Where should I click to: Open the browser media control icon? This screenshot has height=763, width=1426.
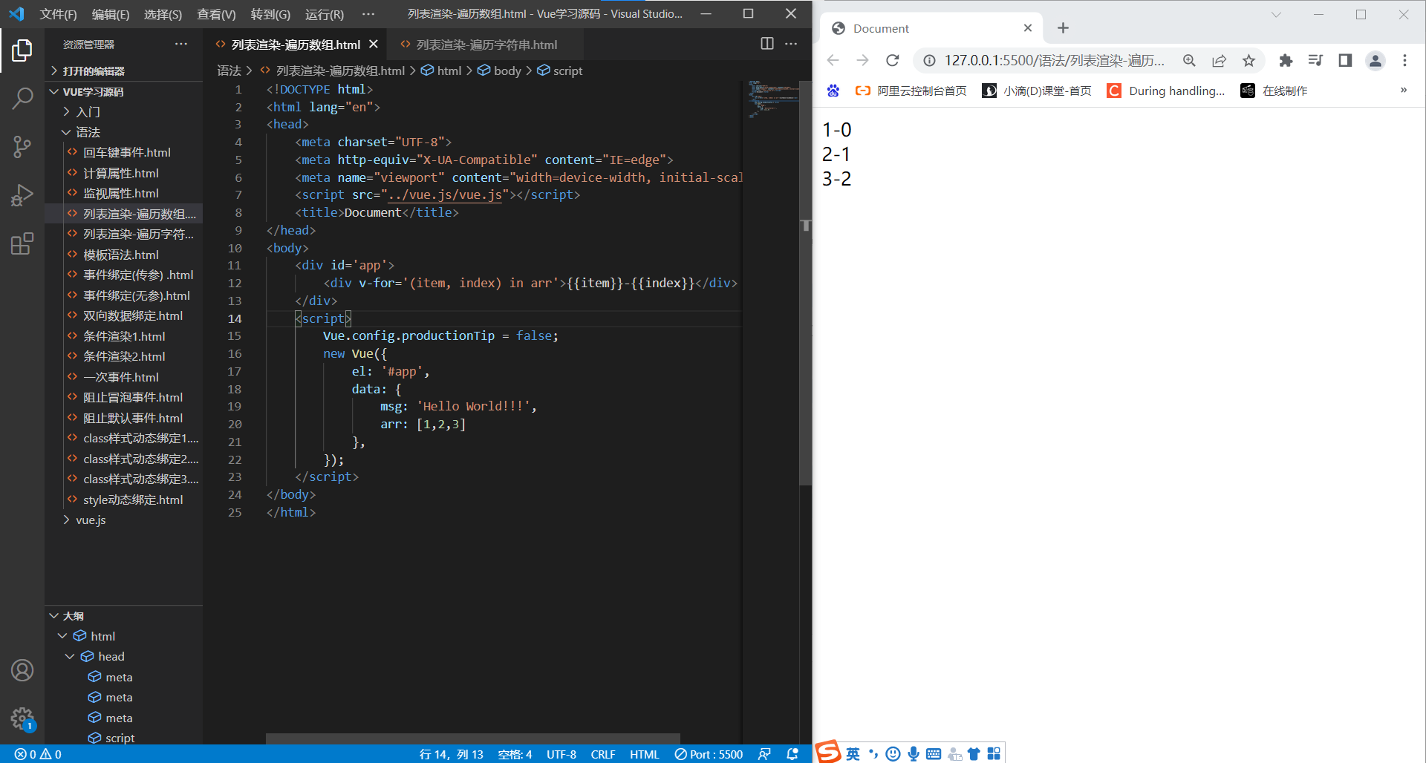pos(1315,61)
